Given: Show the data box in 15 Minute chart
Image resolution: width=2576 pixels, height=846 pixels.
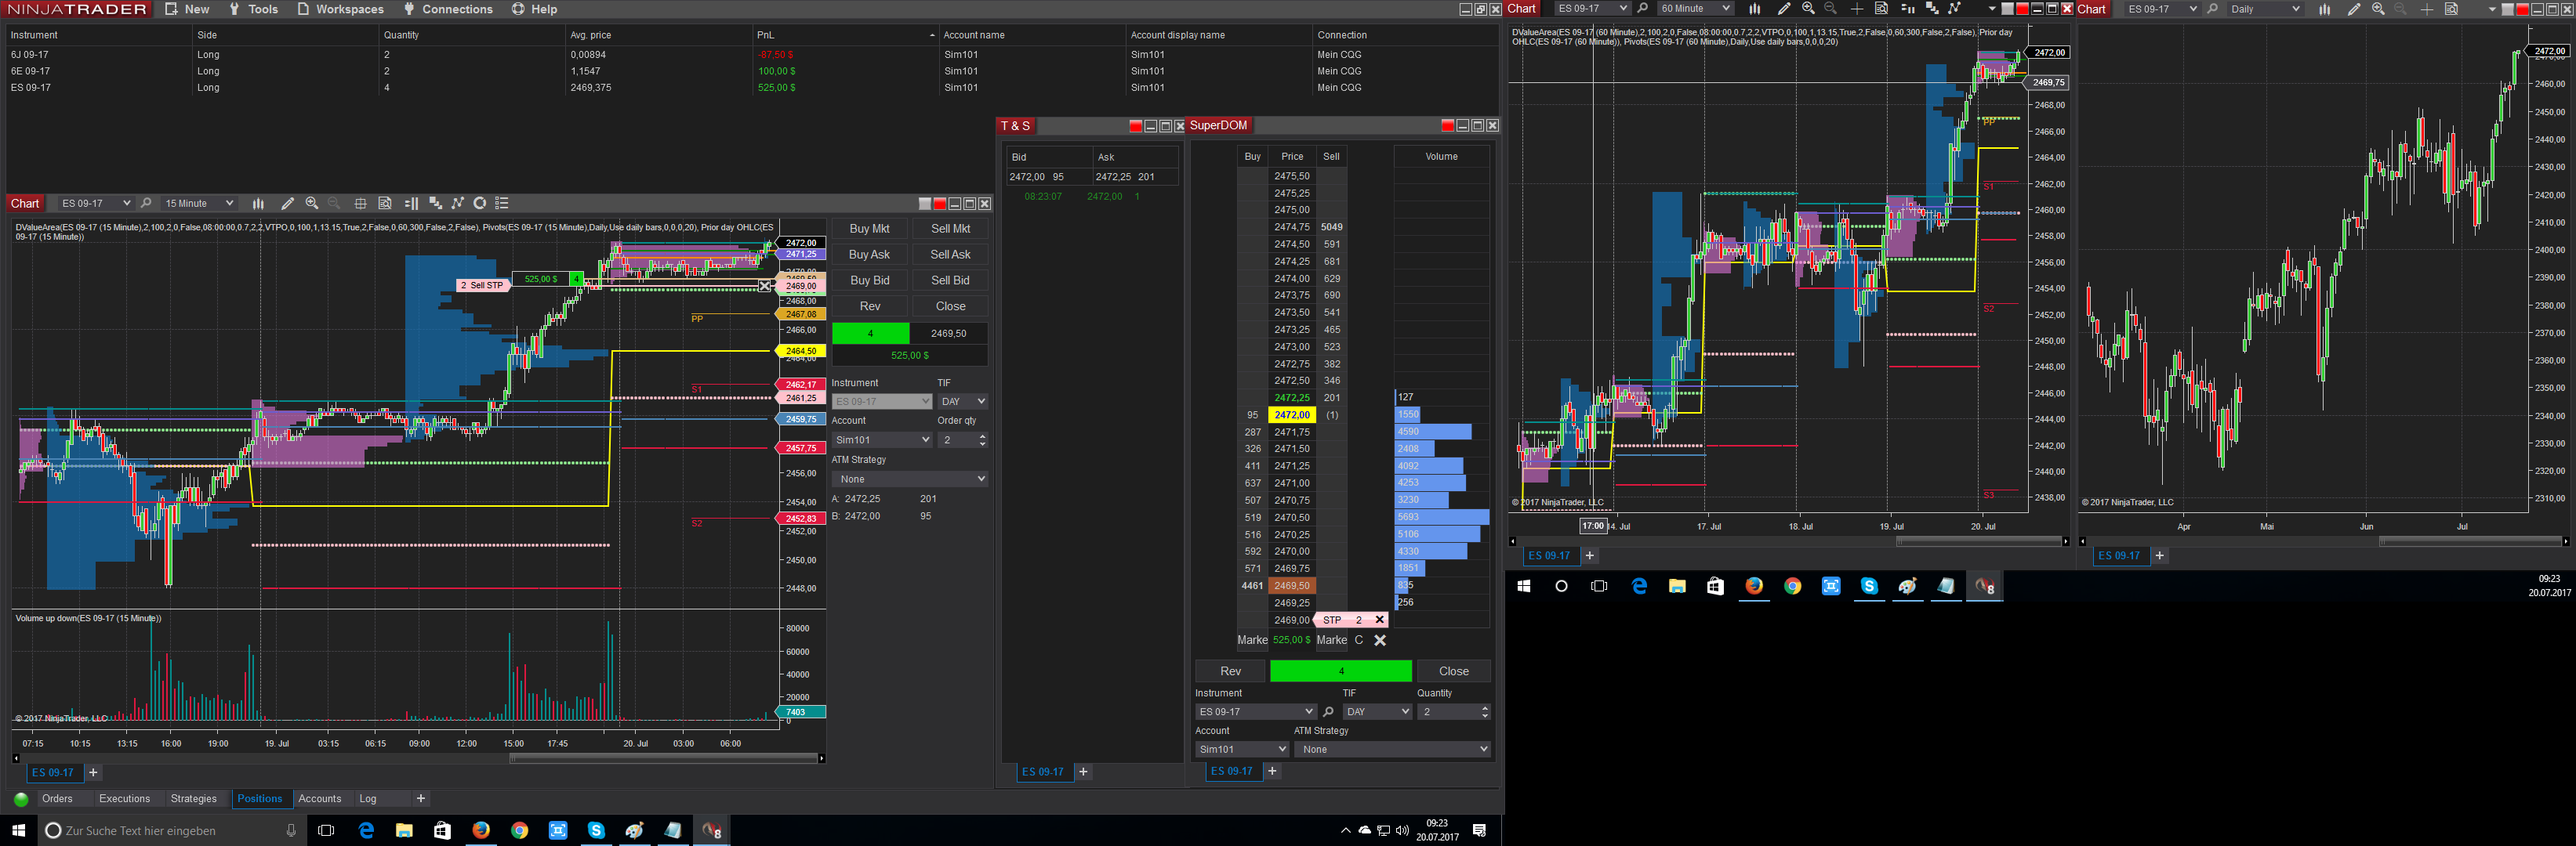Looking at the screenshot, I should 385,204.
